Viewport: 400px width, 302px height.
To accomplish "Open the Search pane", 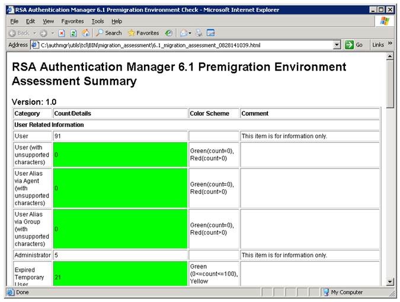I will pos(108,33).
